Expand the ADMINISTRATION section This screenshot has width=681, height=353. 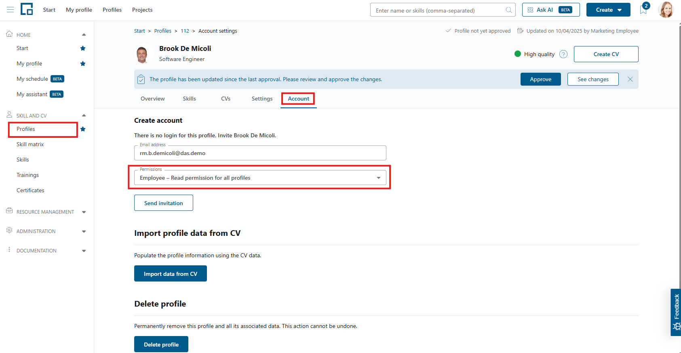84,231
